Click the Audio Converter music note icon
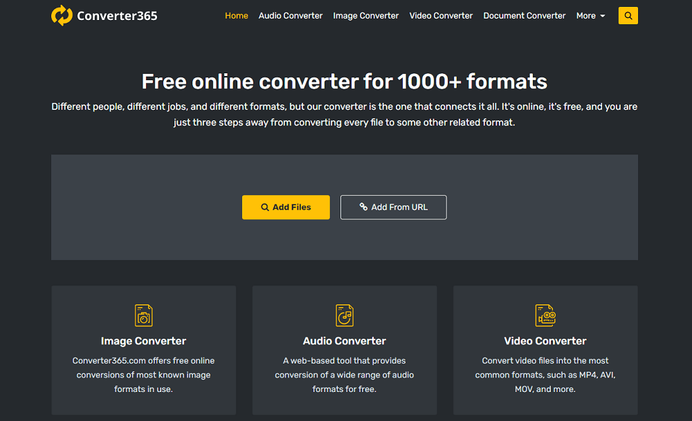The width and height of the screenshot is (692, 421). pos(344,315)
